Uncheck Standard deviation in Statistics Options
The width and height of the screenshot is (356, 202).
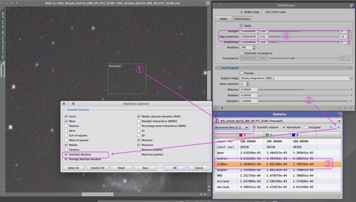click(66, 154)
